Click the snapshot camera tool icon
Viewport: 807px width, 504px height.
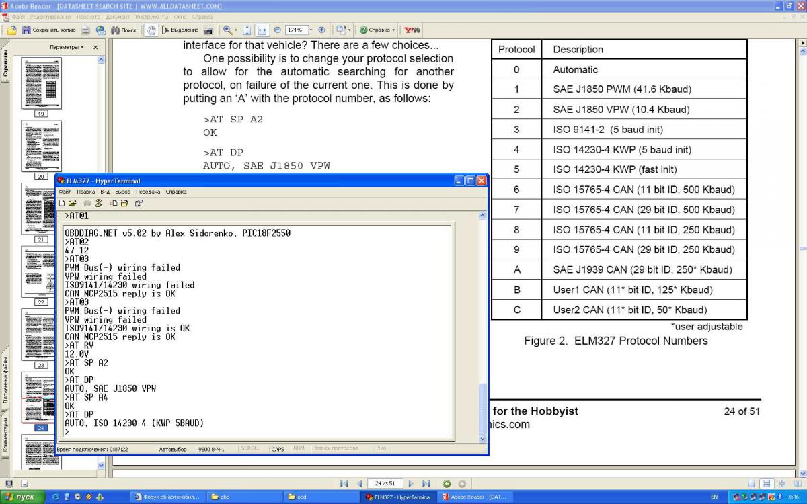coord(208,30)
